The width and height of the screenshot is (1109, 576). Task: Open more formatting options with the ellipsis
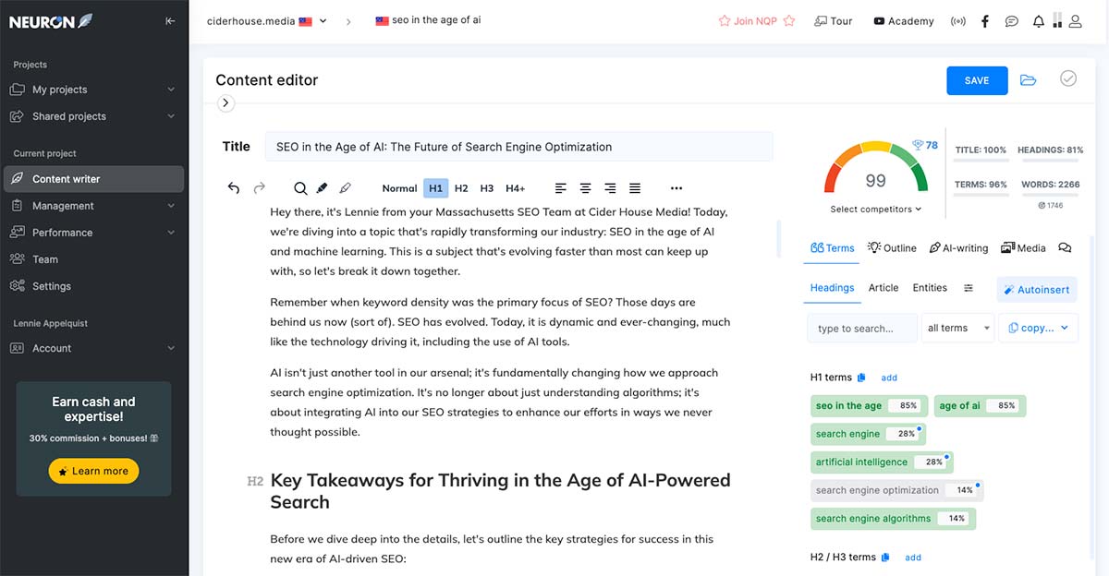point(676,187)
